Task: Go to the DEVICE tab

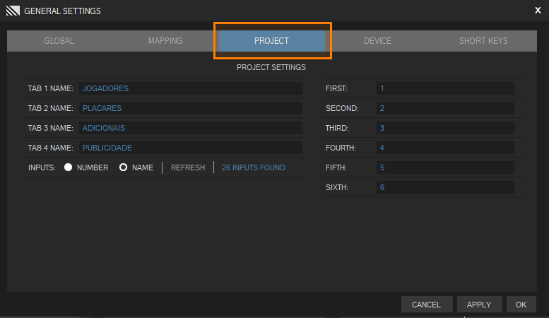Action: [377, 41]
